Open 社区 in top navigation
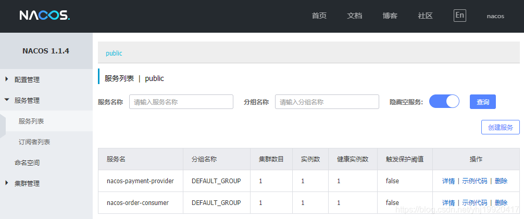 (426, 16)
